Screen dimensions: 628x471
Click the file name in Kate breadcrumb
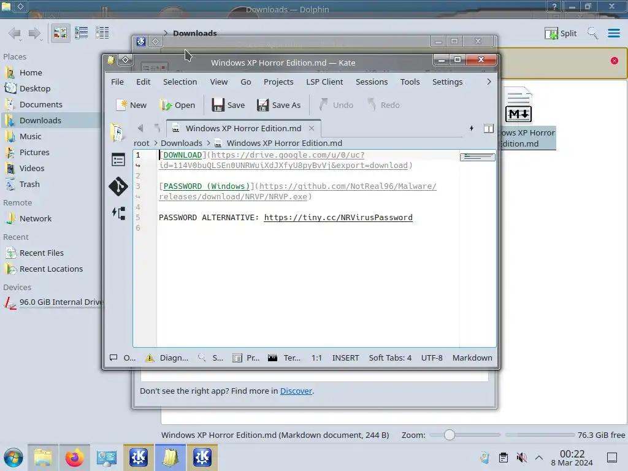click(285, 143)
